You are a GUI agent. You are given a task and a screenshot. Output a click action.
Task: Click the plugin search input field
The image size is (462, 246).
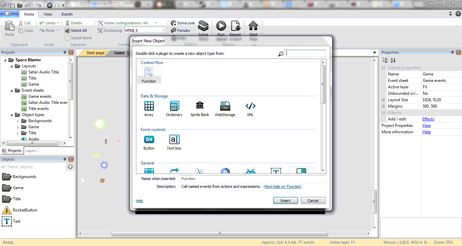click(x=305, y=53)
